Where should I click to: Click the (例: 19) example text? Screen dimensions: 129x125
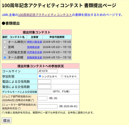(53, 98)
